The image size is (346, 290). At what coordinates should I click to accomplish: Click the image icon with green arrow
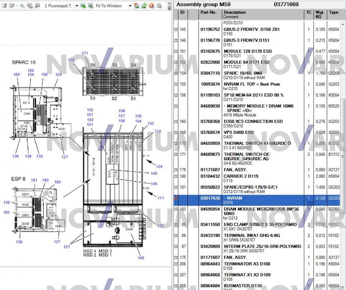pyautogui.click(x=83, y=6)
